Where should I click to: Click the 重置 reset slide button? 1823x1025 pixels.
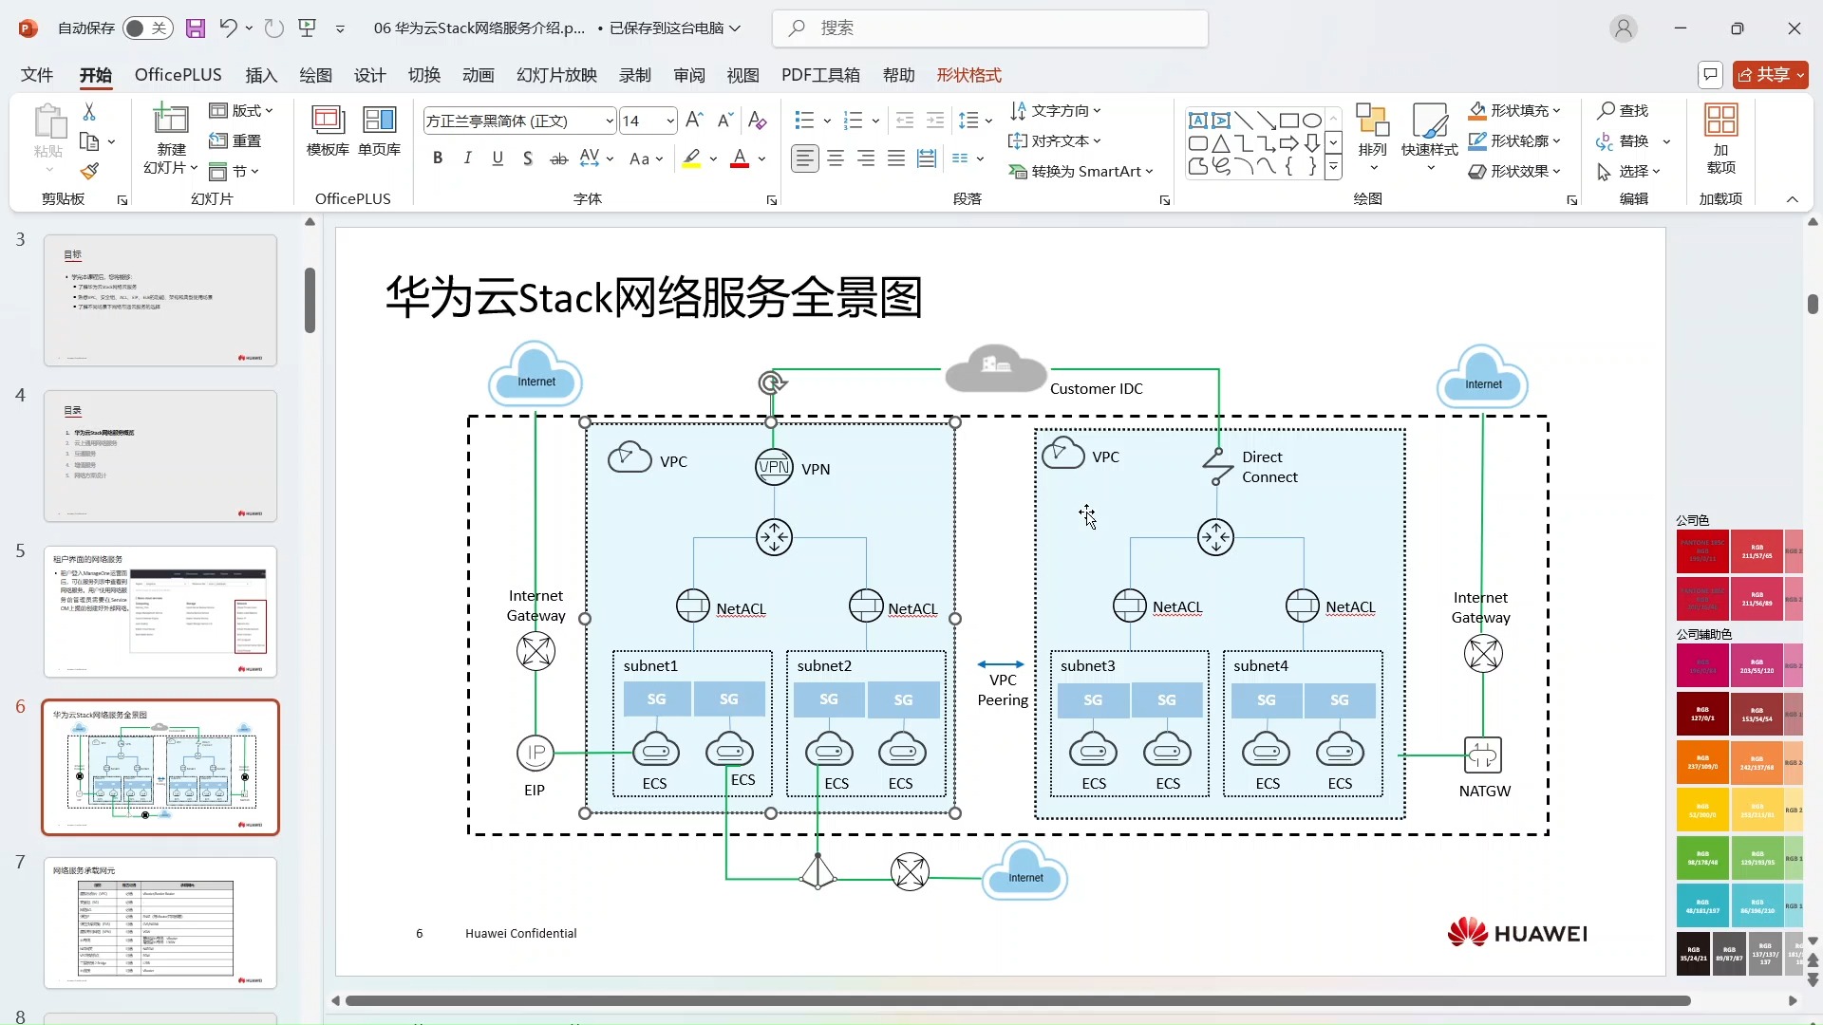coord(235,141)
